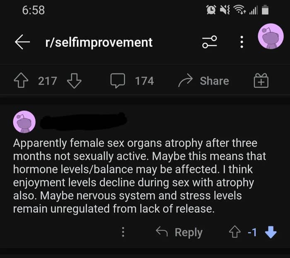
Task: Share the post
Action: (x=203, y=81)
